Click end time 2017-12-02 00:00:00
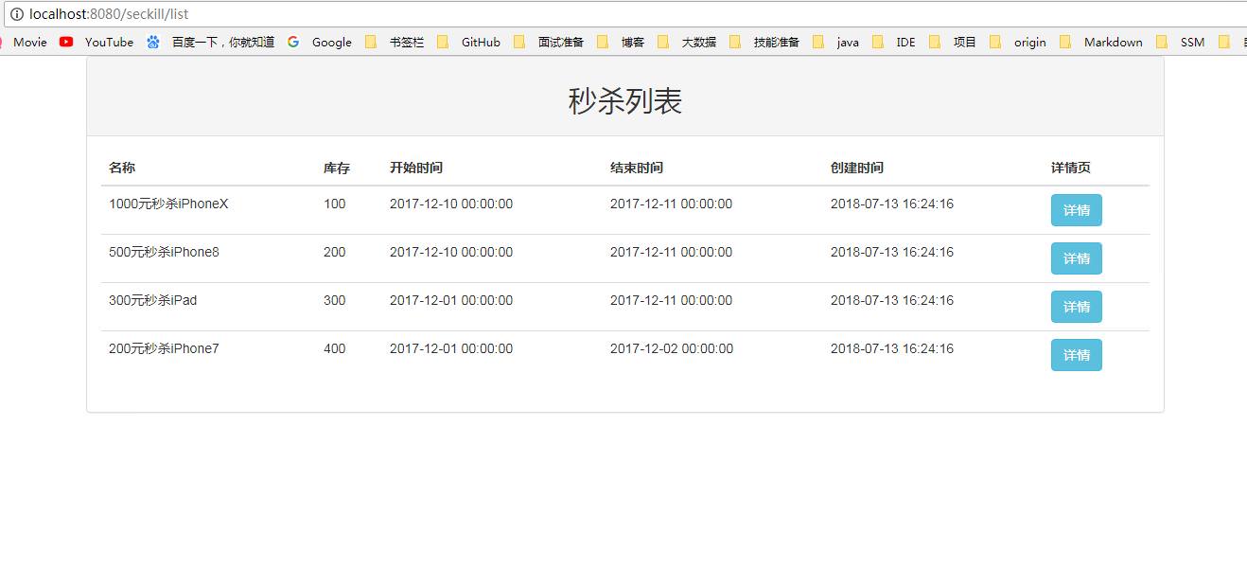 (x=672, y=348)
